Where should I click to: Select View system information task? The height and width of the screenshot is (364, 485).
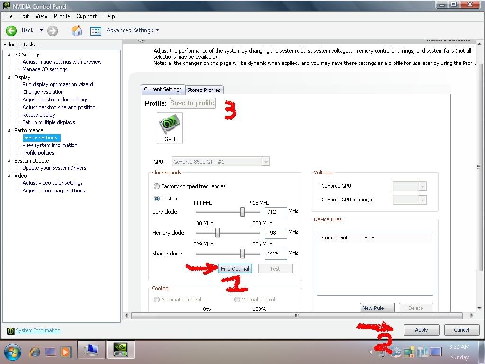50,145
